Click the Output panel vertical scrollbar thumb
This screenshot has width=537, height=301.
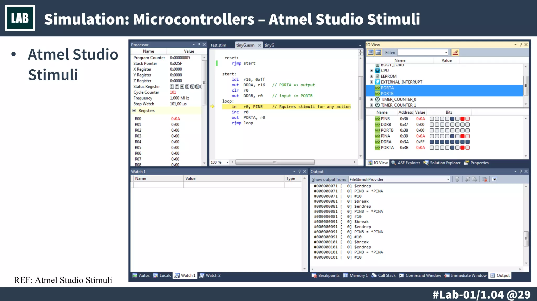coord(526,239)
